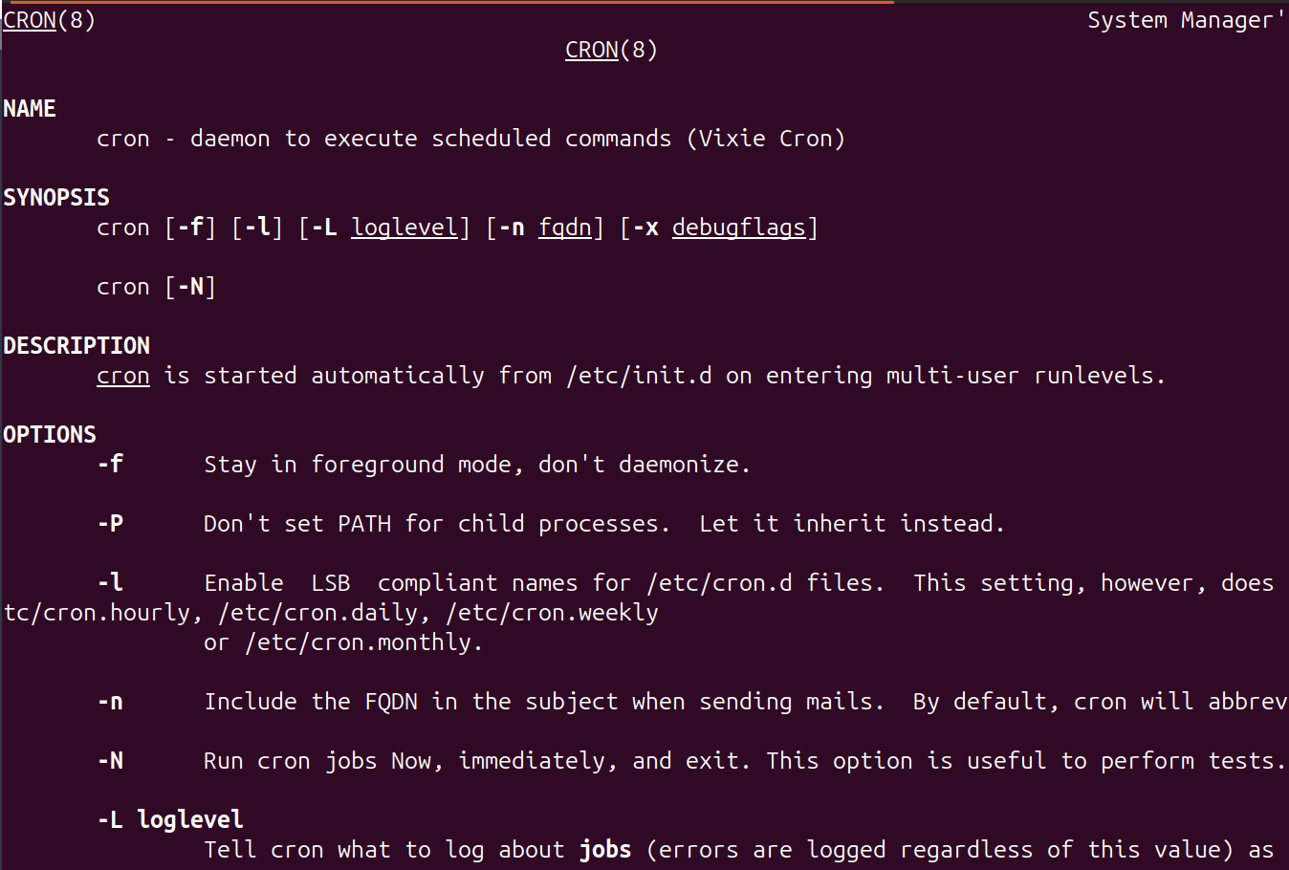Click the SYNOPSIS section heading
1289x870 pixels.
click(56, 198)
